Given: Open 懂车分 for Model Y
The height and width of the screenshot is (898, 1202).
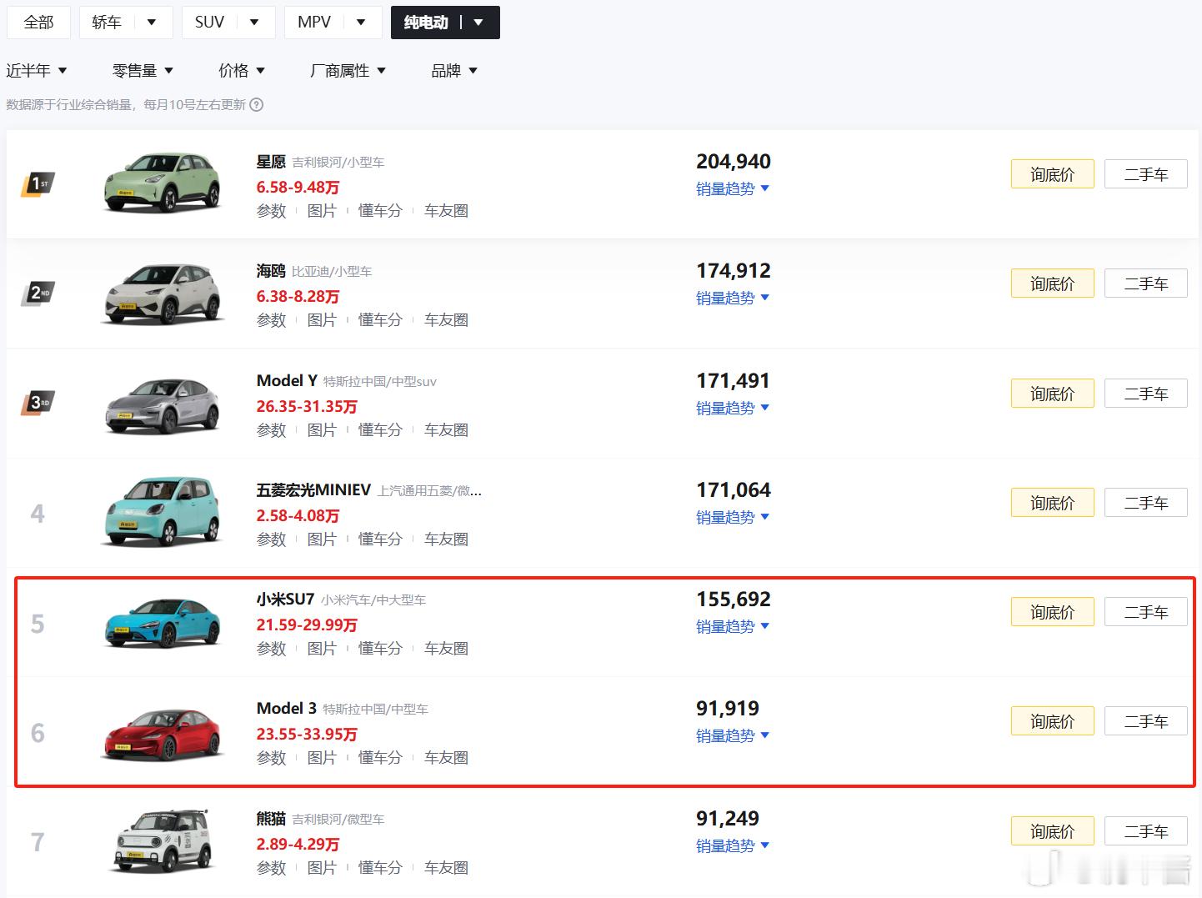Looking at the screenshot, I should 380,430.
